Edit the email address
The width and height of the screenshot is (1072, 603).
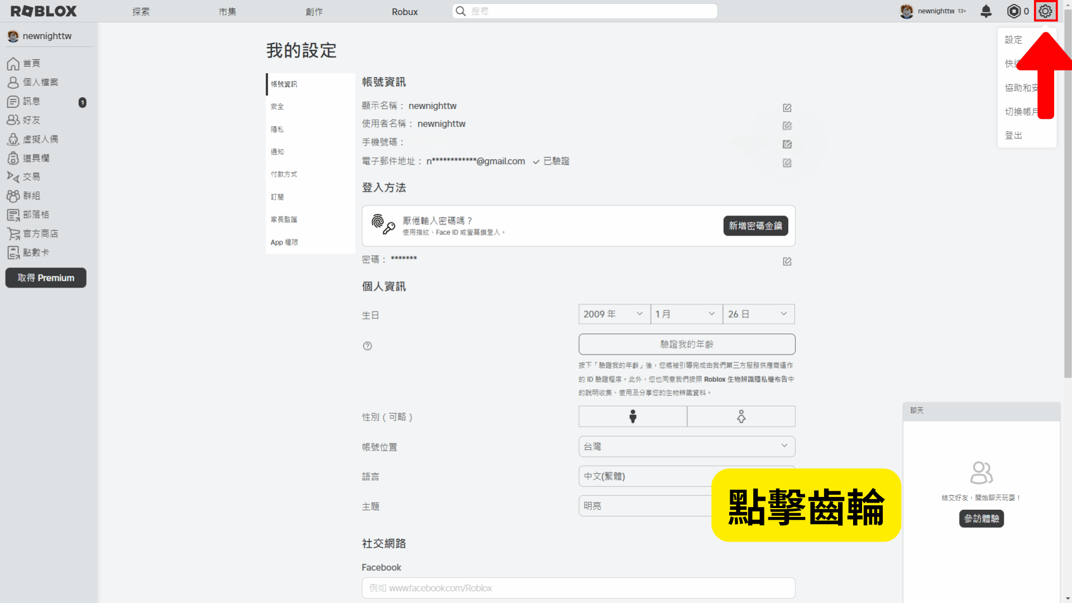tap(787, 163)
